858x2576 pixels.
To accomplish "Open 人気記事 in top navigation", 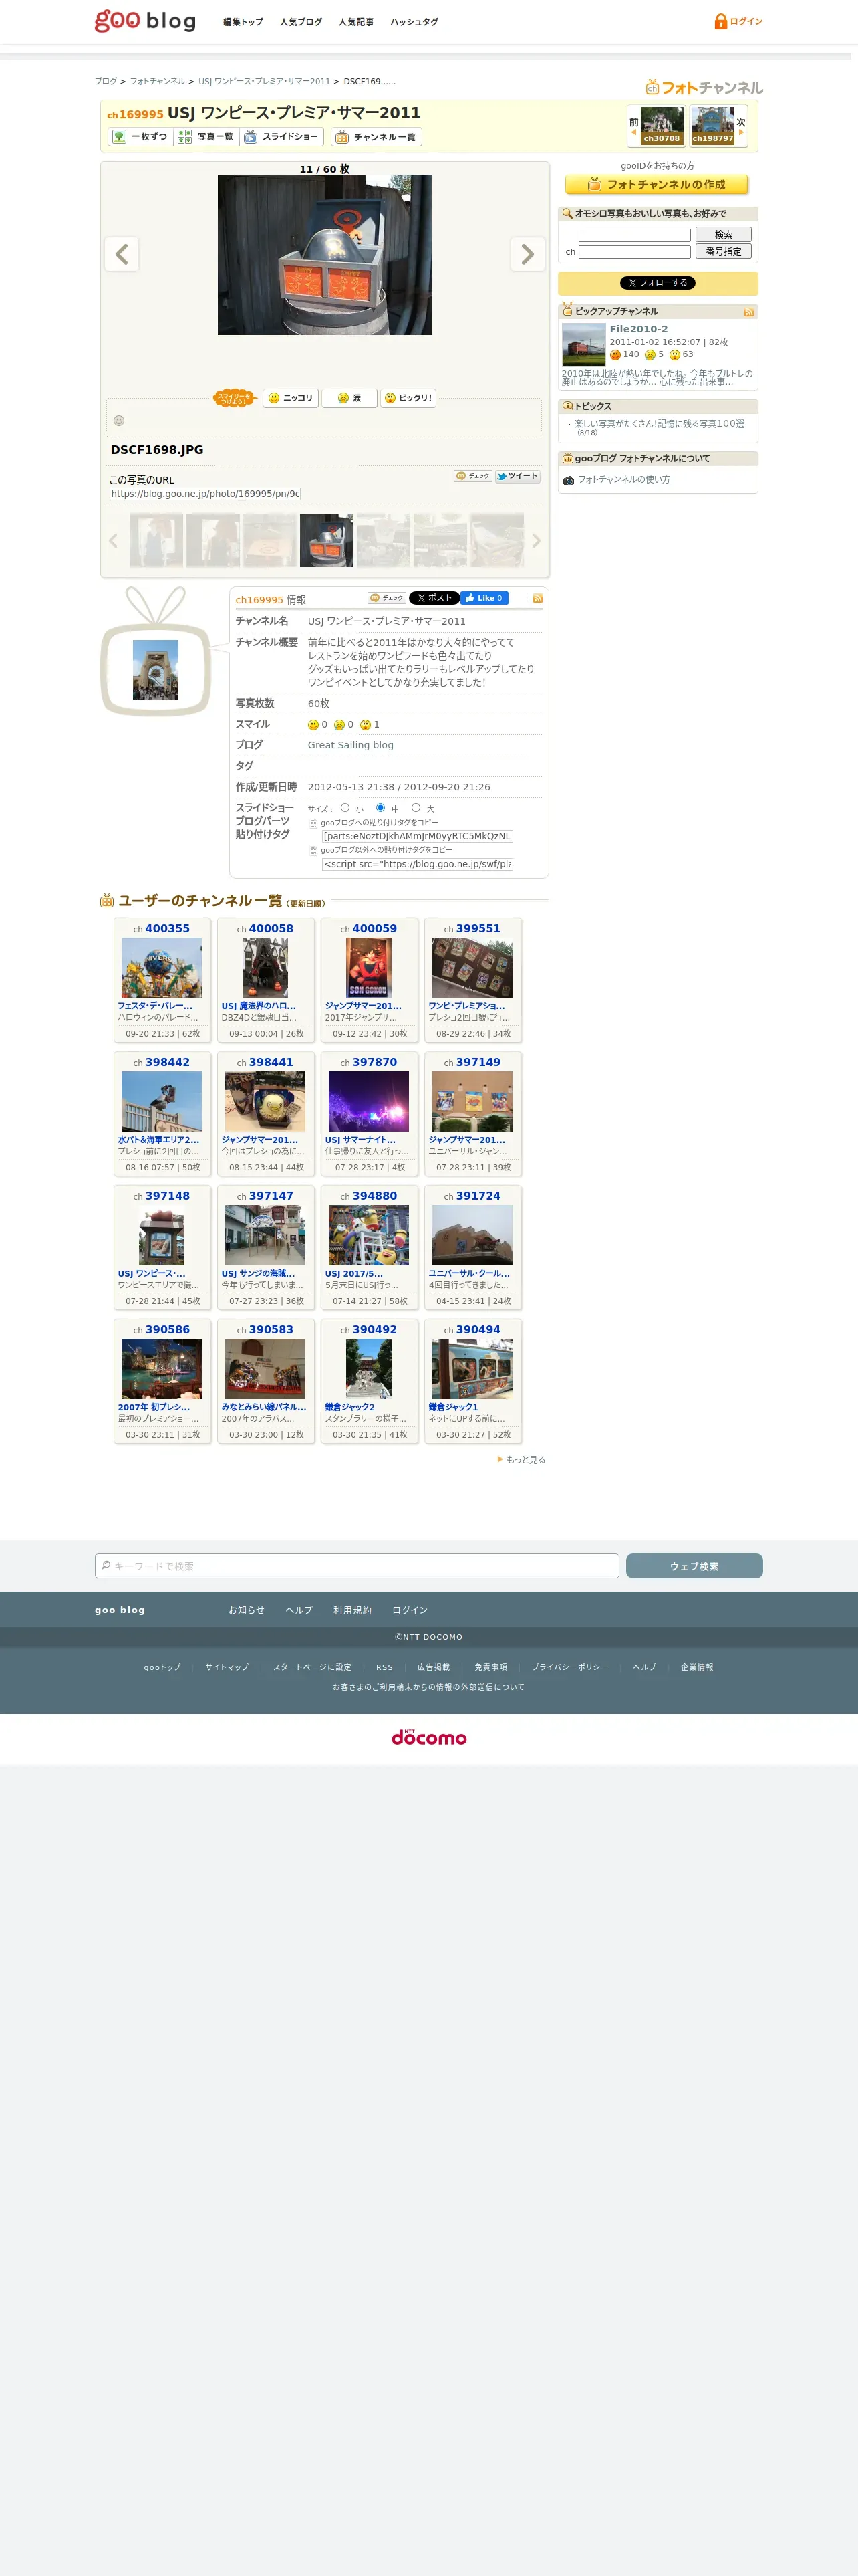I will pyautogui.click(x=355, y=22).
